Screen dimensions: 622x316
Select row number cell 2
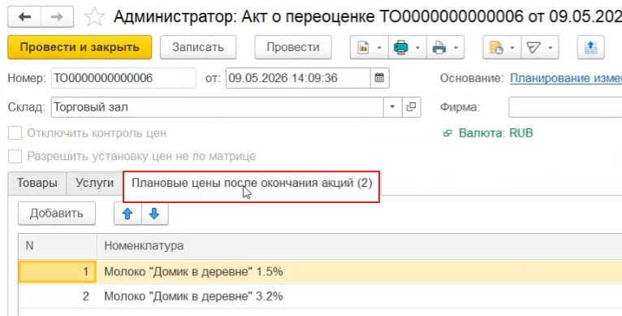57,297
